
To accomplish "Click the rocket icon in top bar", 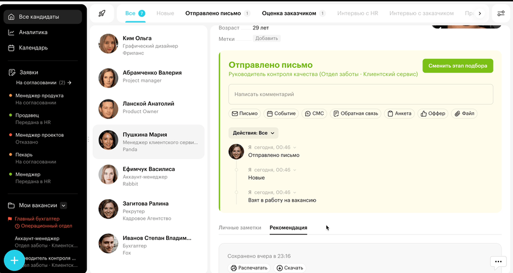I will (x=102, y=13).
